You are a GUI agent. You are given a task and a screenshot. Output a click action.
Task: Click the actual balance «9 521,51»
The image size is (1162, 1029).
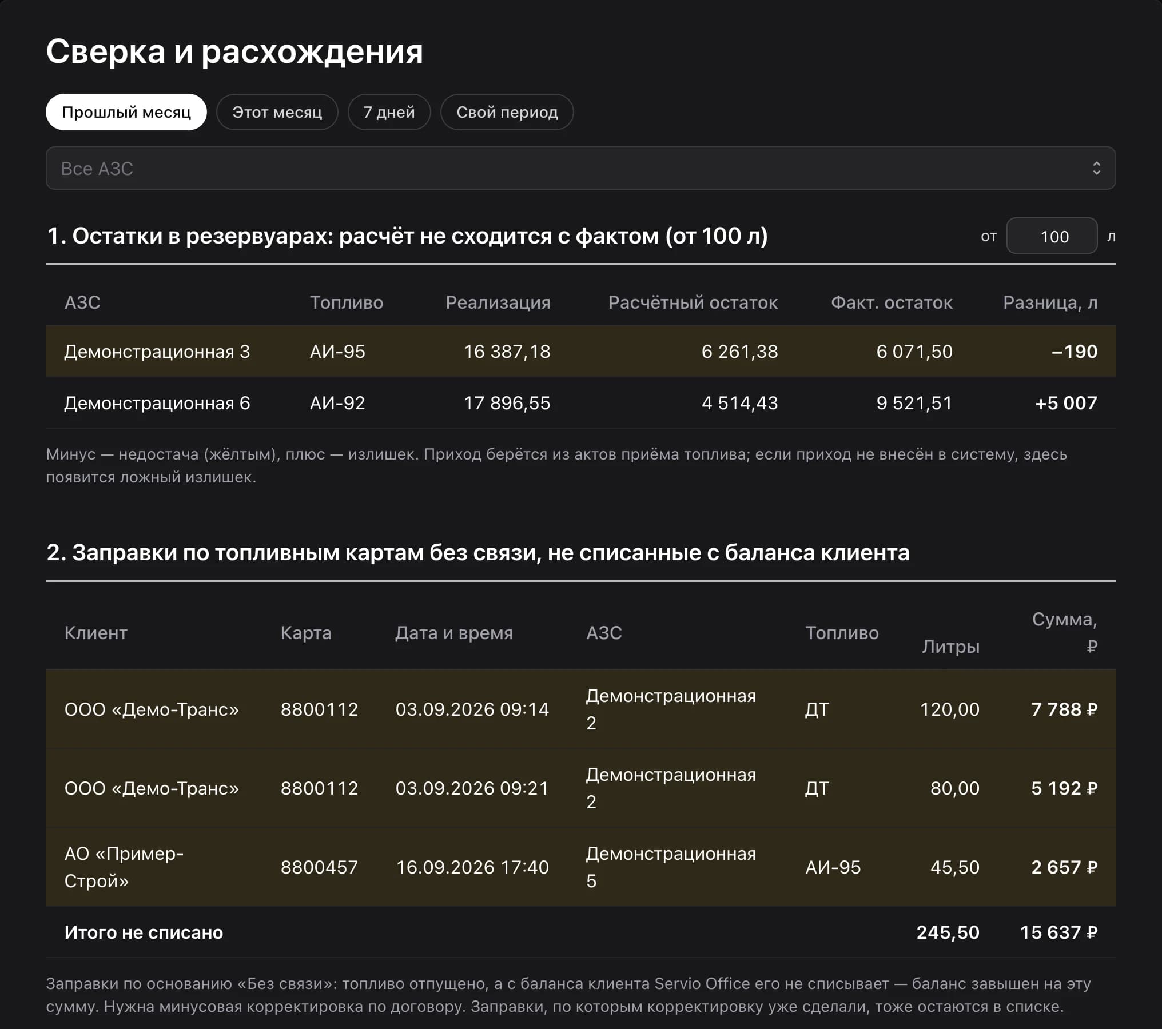(914, 403)
